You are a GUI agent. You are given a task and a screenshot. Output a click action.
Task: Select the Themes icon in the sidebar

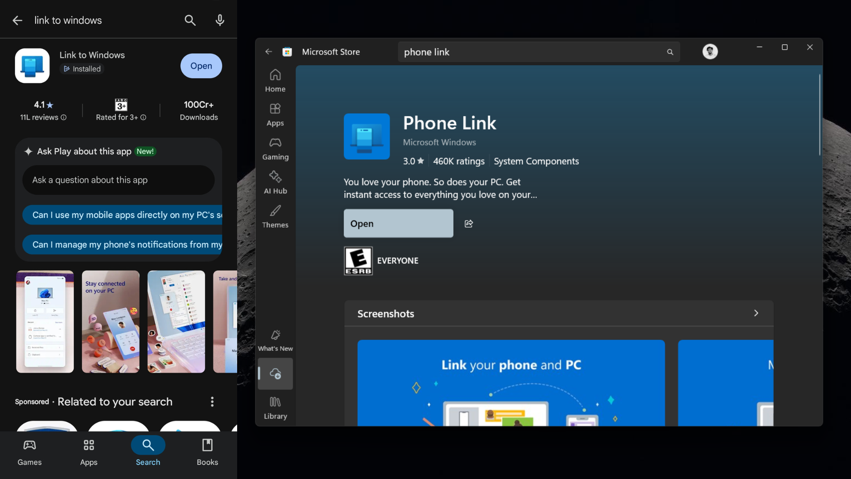tap(275, 216)
